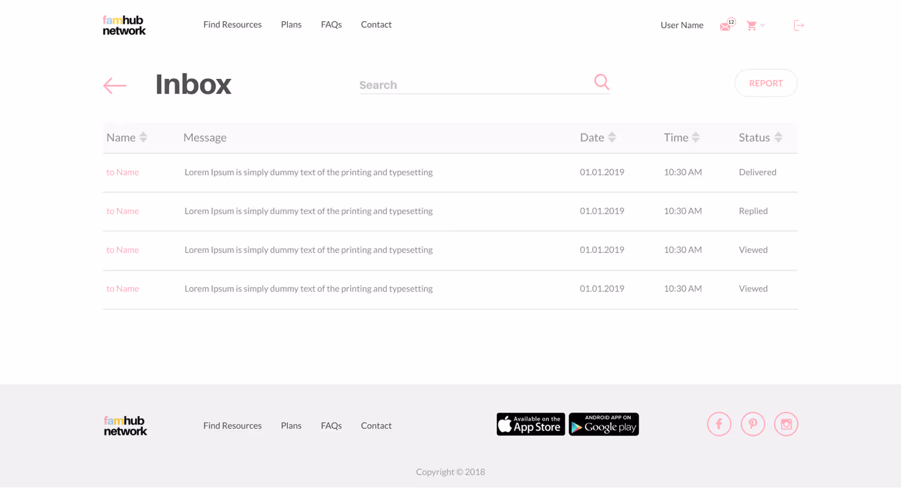The height and width of the screenshot is (488, 901).
Task: Expand the dropdown arrow beside the cart
Action: (x=763, y=25)
